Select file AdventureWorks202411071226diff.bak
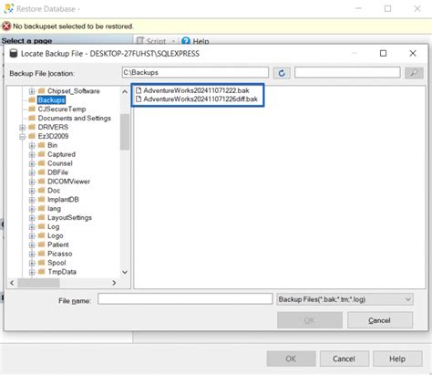The image size is (432, 375). [201, 99]
